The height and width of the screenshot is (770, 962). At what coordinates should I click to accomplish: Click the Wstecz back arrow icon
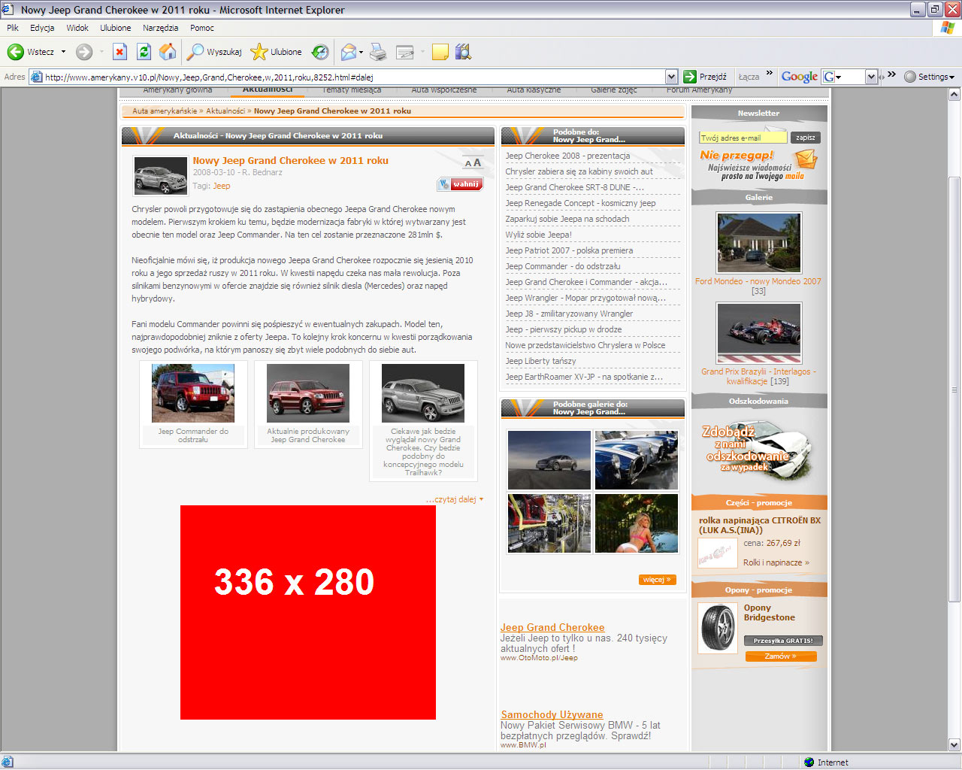pyautogui.click(x=15, y=52)
